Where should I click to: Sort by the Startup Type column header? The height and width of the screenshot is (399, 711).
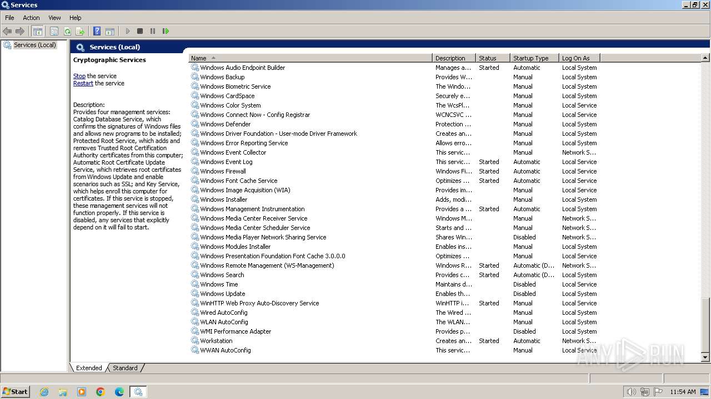click(535, 58)
